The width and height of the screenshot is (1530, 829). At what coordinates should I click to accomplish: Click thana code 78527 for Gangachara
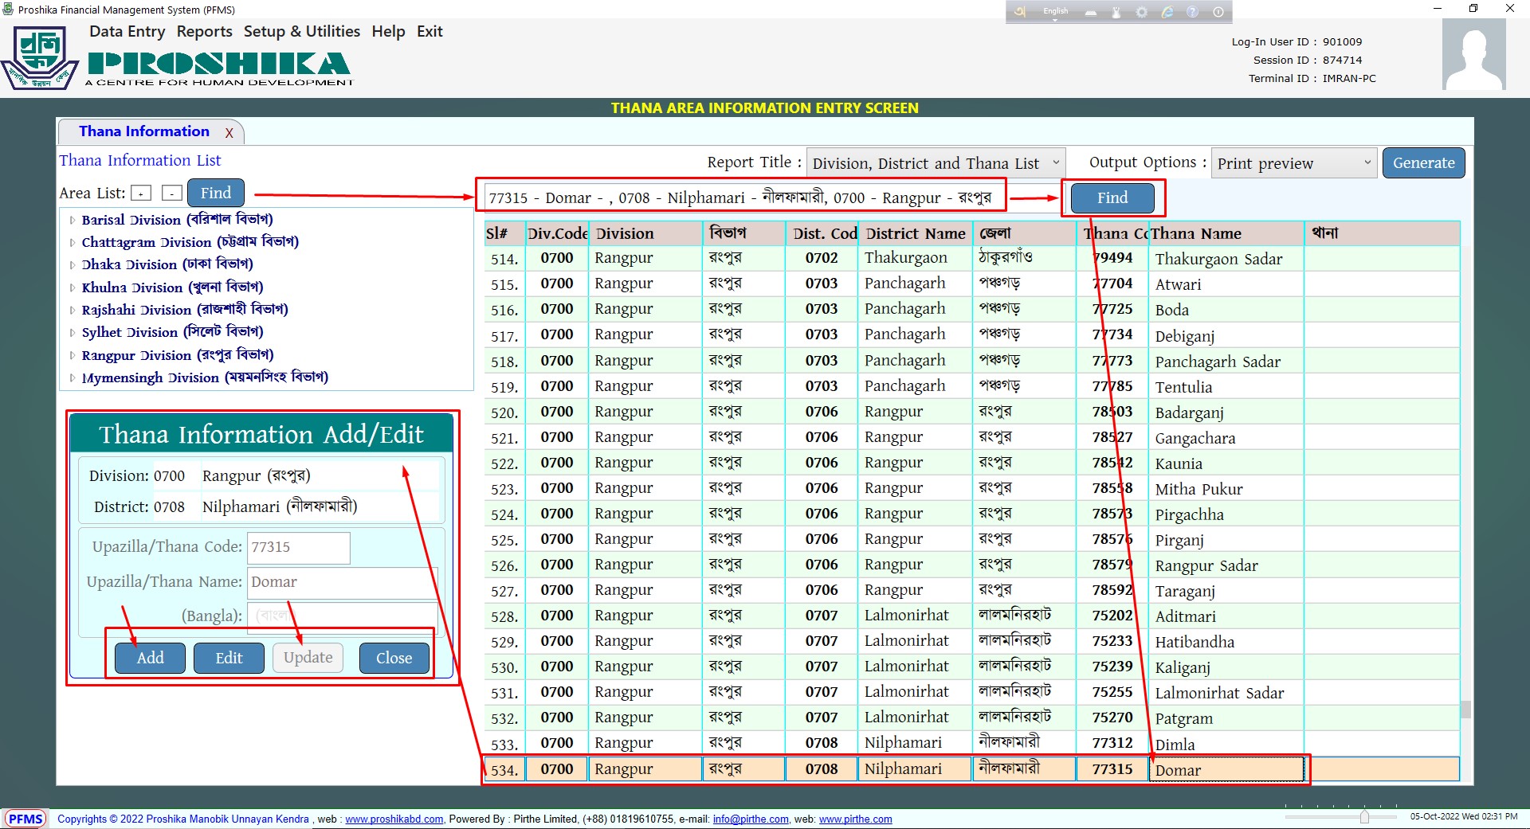pos(1112,437)
